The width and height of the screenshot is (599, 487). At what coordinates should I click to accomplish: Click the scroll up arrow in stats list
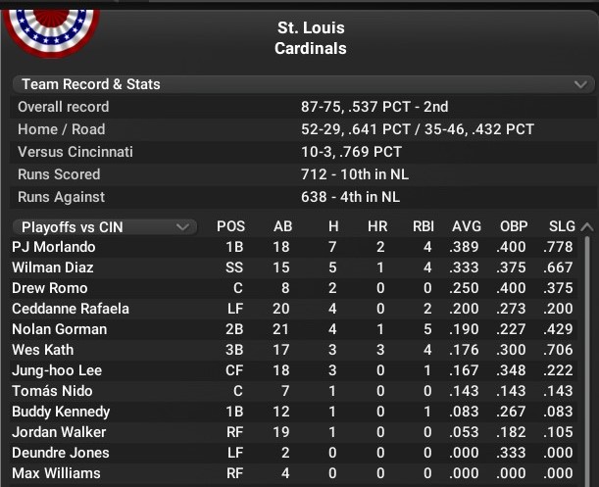(587, 227)
